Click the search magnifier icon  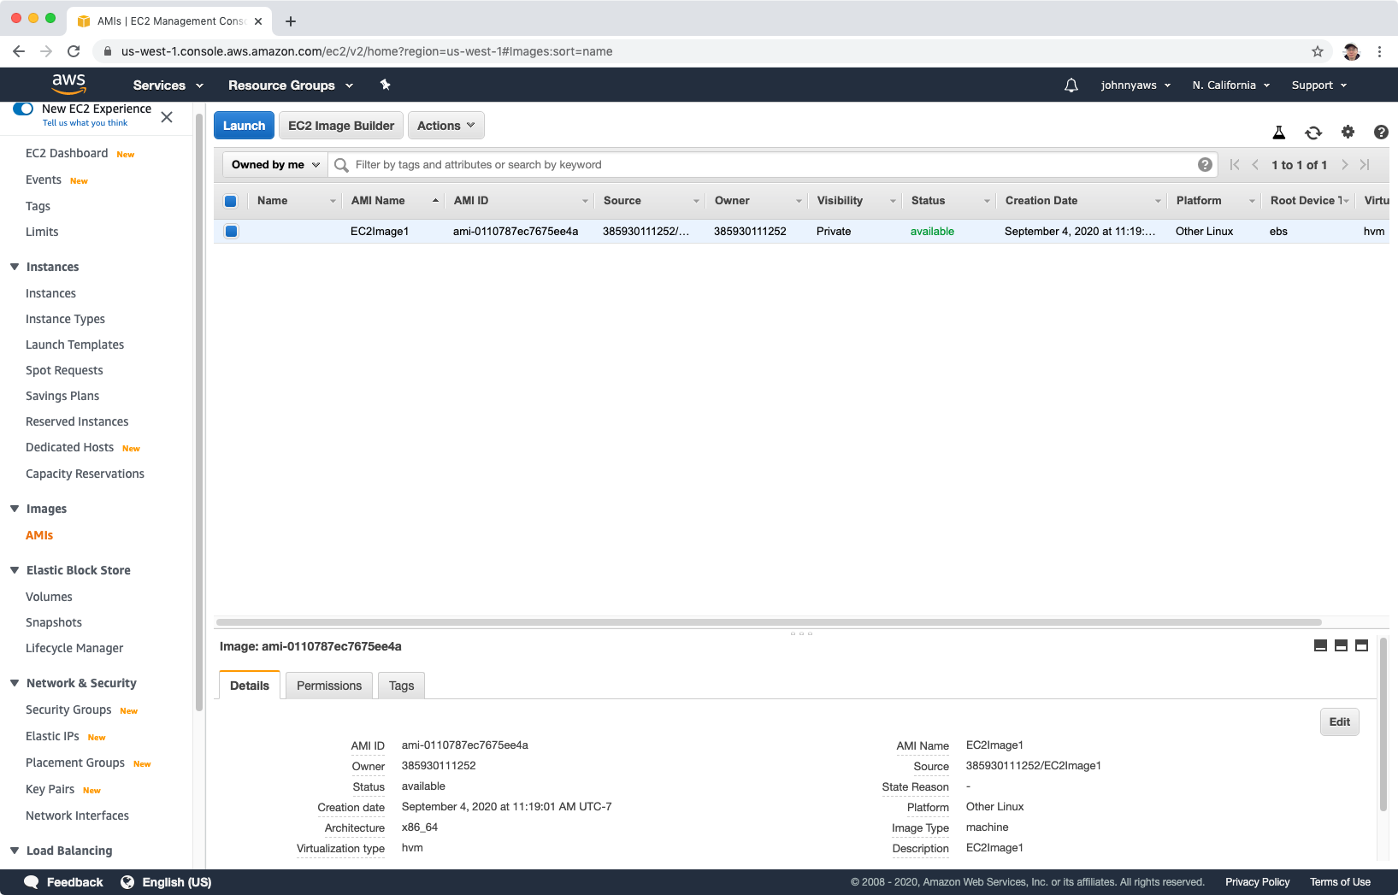[x=341, y=165]
